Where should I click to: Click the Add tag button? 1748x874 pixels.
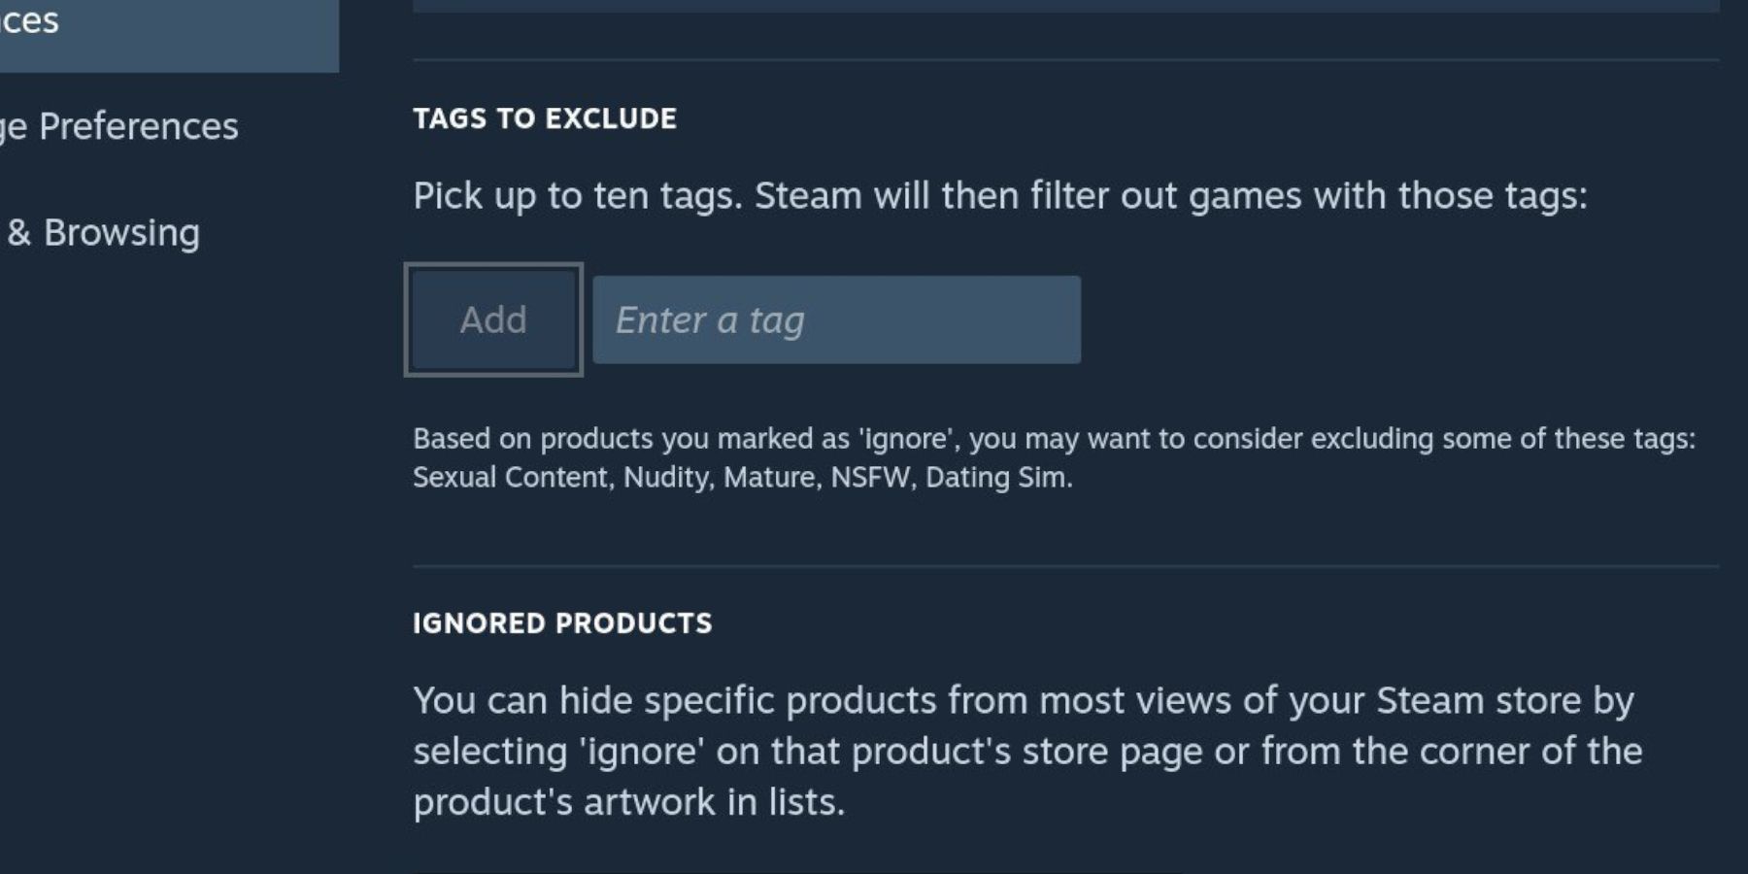(493, 319)
